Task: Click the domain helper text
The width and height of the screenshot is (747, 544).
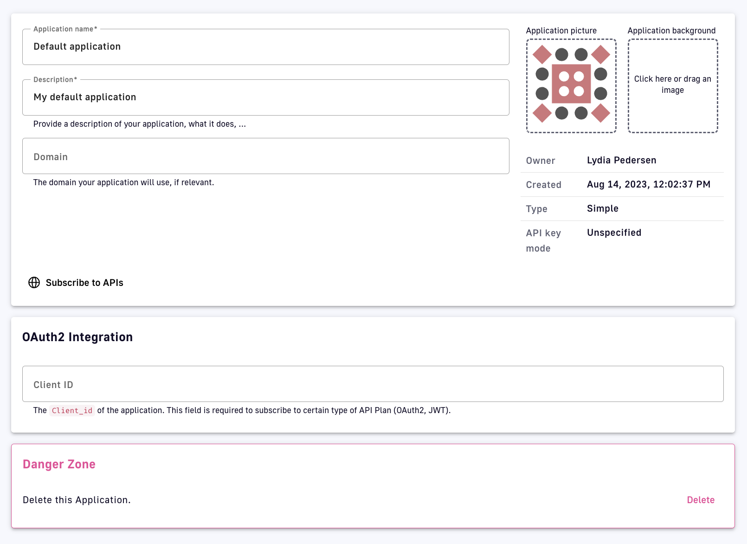Action: (x=123, y=182)
